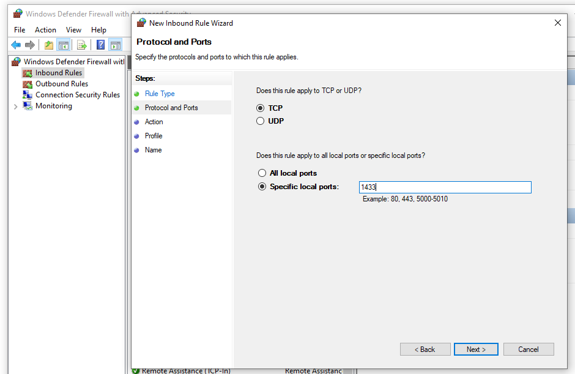Click the firewall icon in main window title bar
Screen dimensions: 575x374
pyautogui.click(x=18, y=13)
